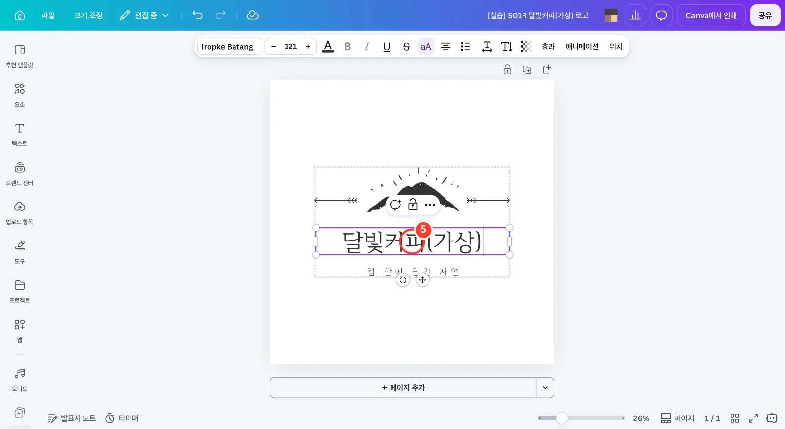The height and width of the screenshot is (429, 785).
Task: Toggle strikethrough formatting
Action: click(406, 47)
